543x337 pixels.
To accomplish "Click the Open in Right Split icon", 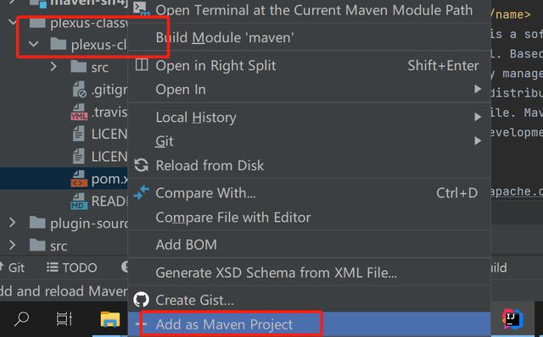I will pyautogui.click(x=142, y=64).
